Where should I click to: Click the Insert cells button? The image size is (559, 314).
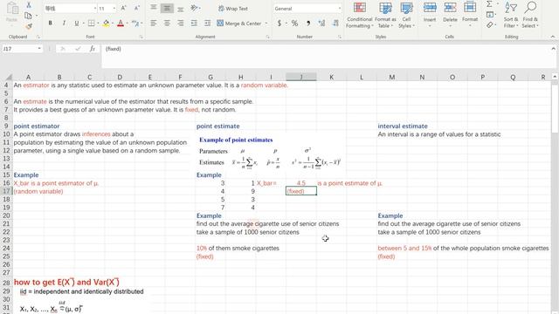point(430,16)
